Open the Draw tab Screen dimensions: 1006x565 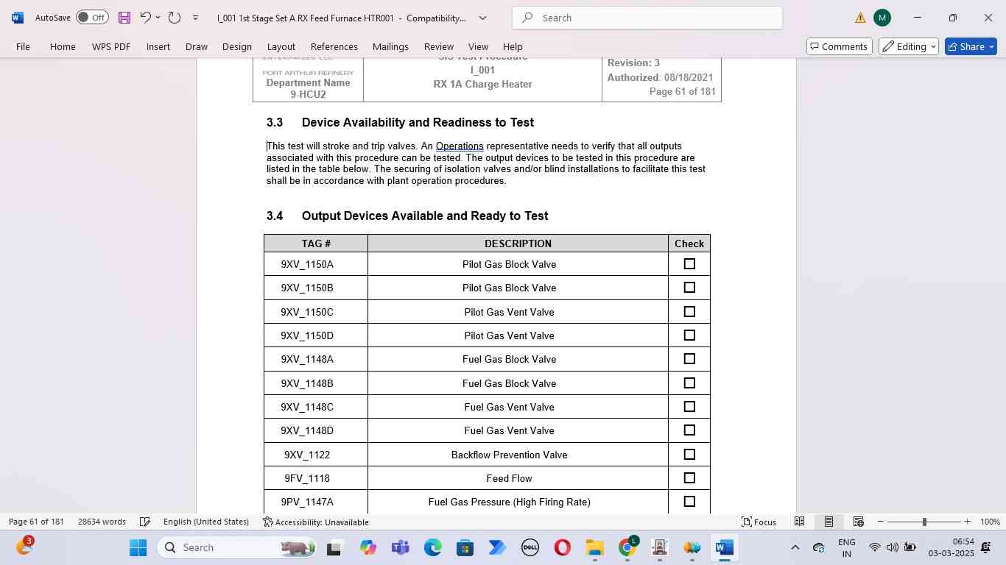pos(196,46)
